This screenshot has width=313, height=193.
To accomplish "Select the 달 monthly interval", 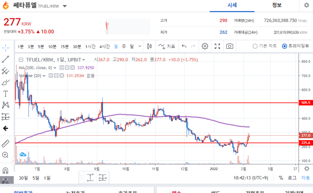I will coord(132,46).
